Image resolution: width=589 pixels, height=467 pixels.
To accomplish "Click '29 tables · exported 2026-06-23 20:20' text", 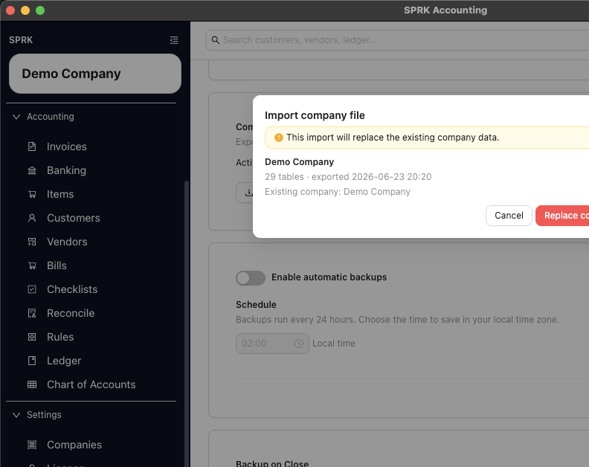I will (x=348, y=177).
